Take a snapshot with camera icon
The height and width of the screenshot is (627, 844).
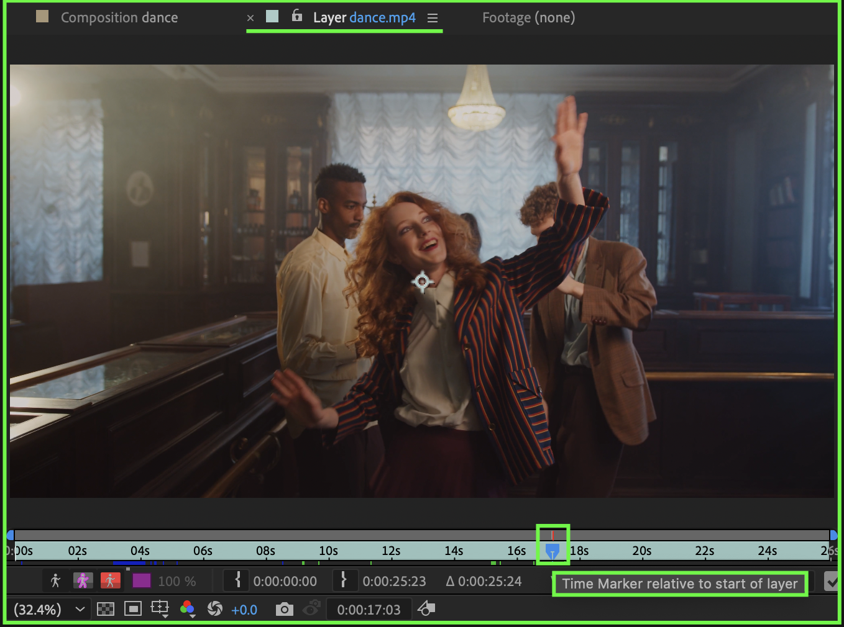284,609
